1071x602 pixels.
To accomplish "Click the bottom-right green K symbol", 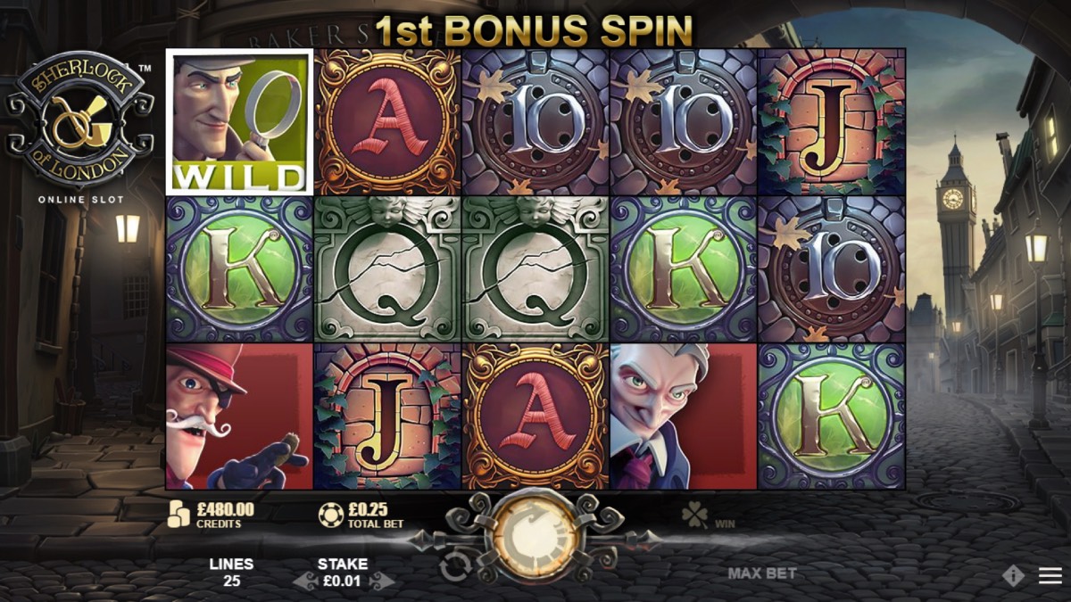I will tap(832, 416).
